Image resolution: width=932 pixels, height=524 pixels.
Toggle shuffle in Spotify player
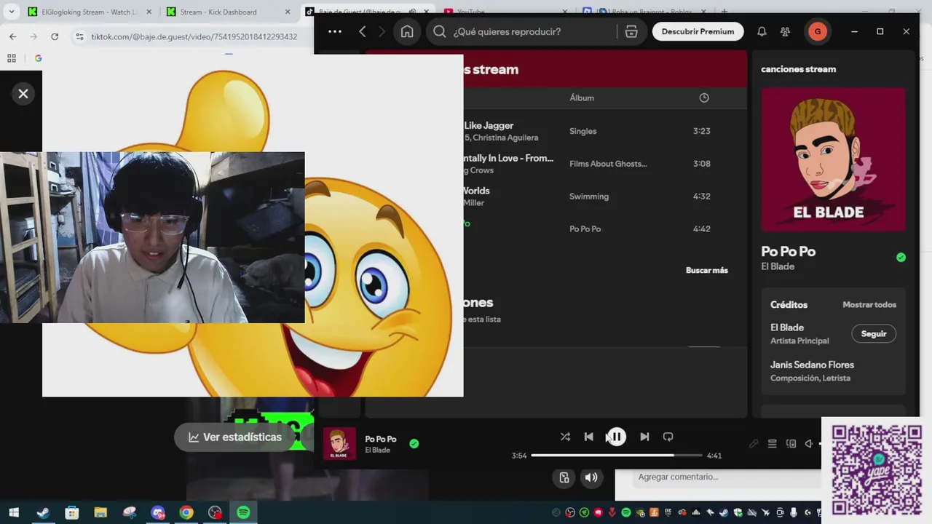tap(565, 437)
